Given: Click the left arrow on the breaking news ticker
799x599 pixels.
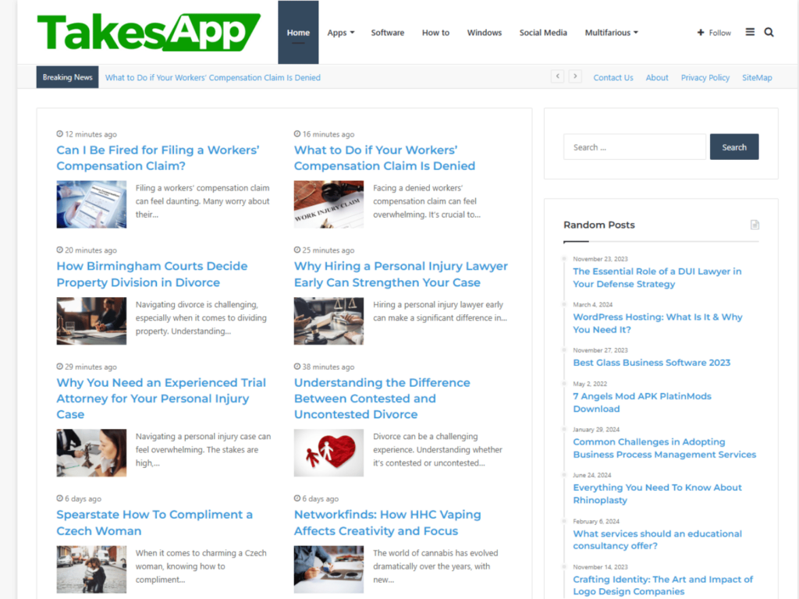Looking at the screenshot, I should pos(557,76).
